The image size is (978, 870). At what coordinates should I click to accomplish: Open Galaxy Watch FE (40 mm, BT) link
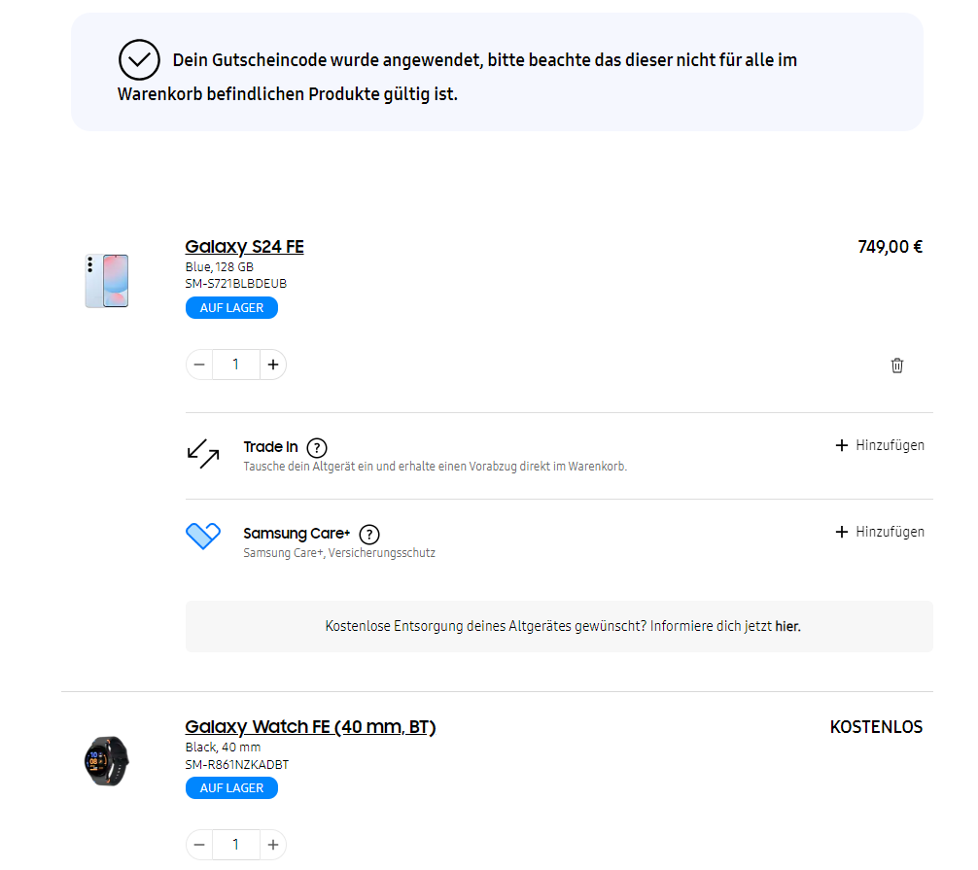(311, 726)
